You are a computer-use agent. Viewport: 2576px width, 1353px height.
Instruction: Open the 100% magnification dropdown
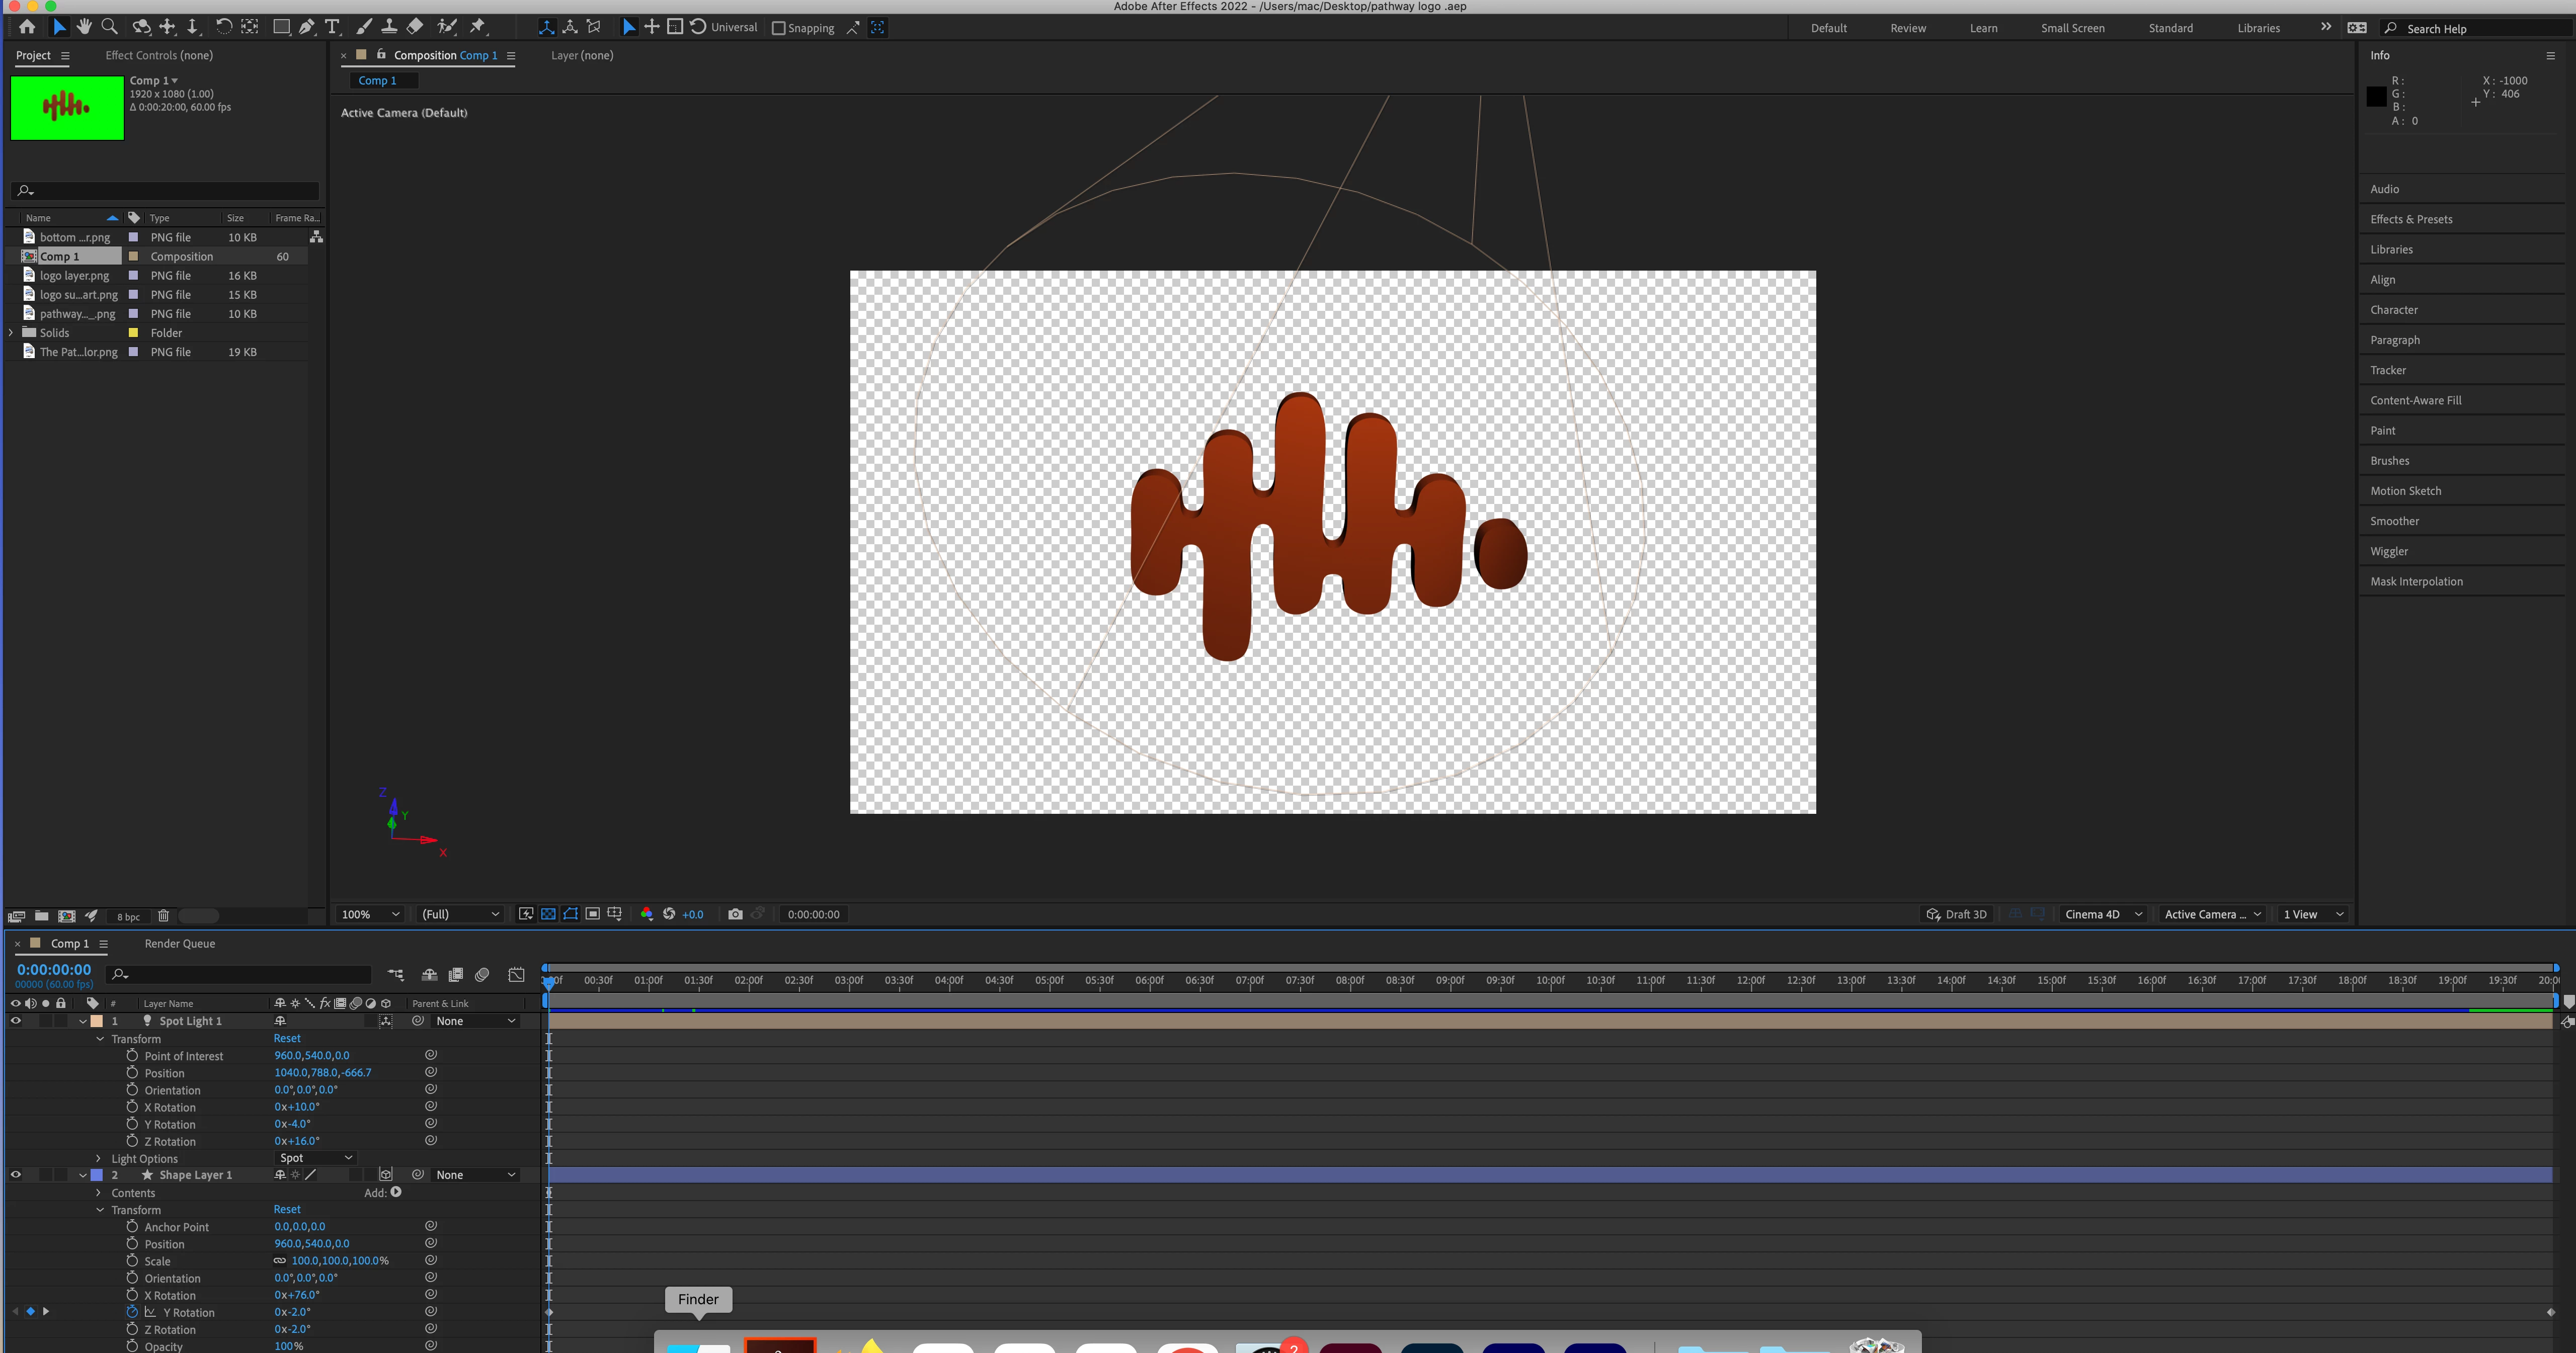click(370, 914)
